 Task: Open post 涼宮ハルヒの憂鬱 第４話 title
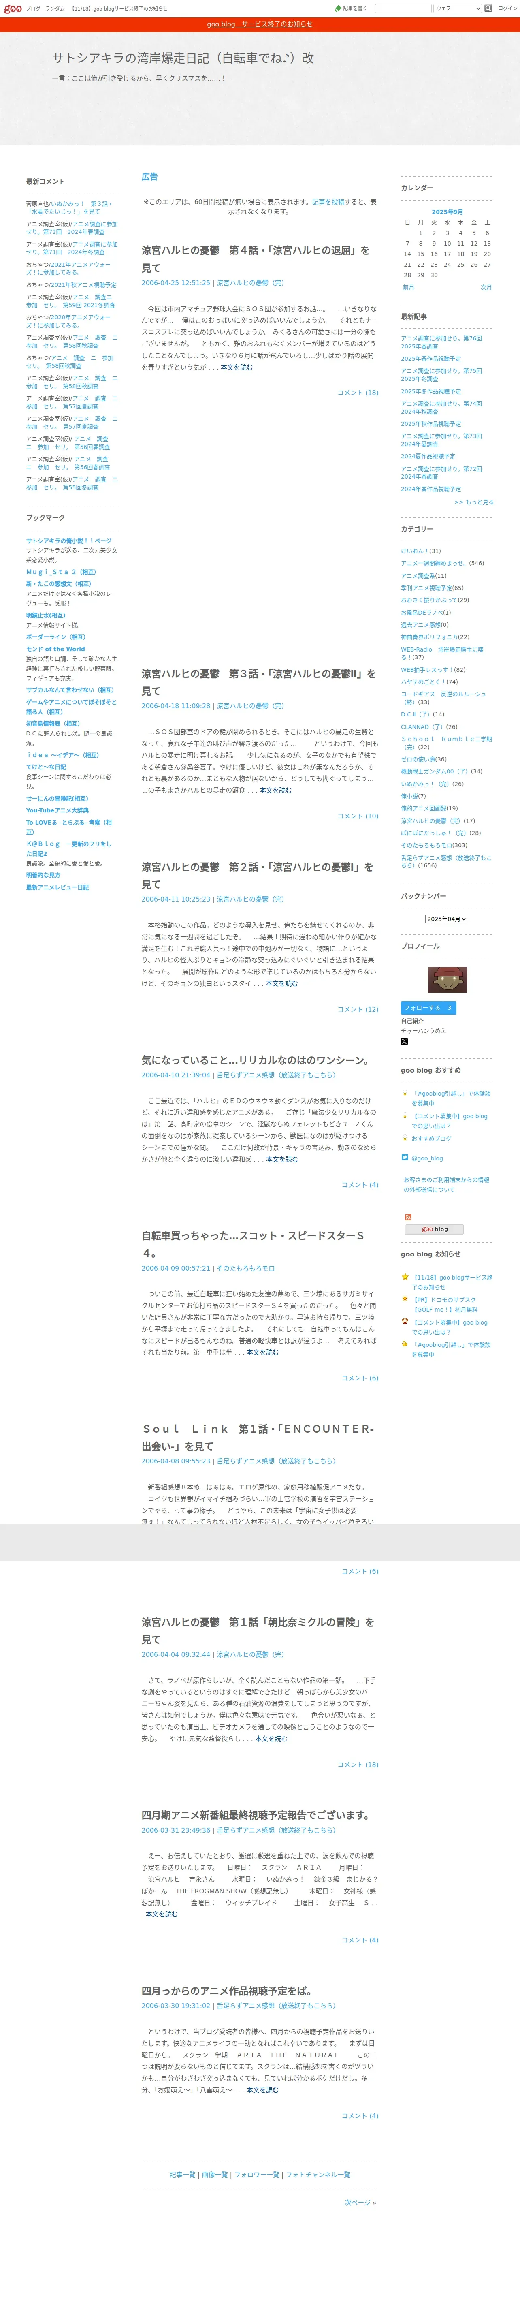256,259
